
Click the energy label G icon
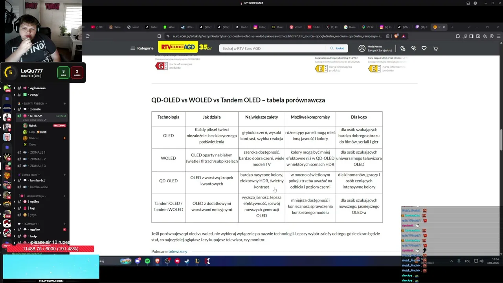(x=161, y=66)
